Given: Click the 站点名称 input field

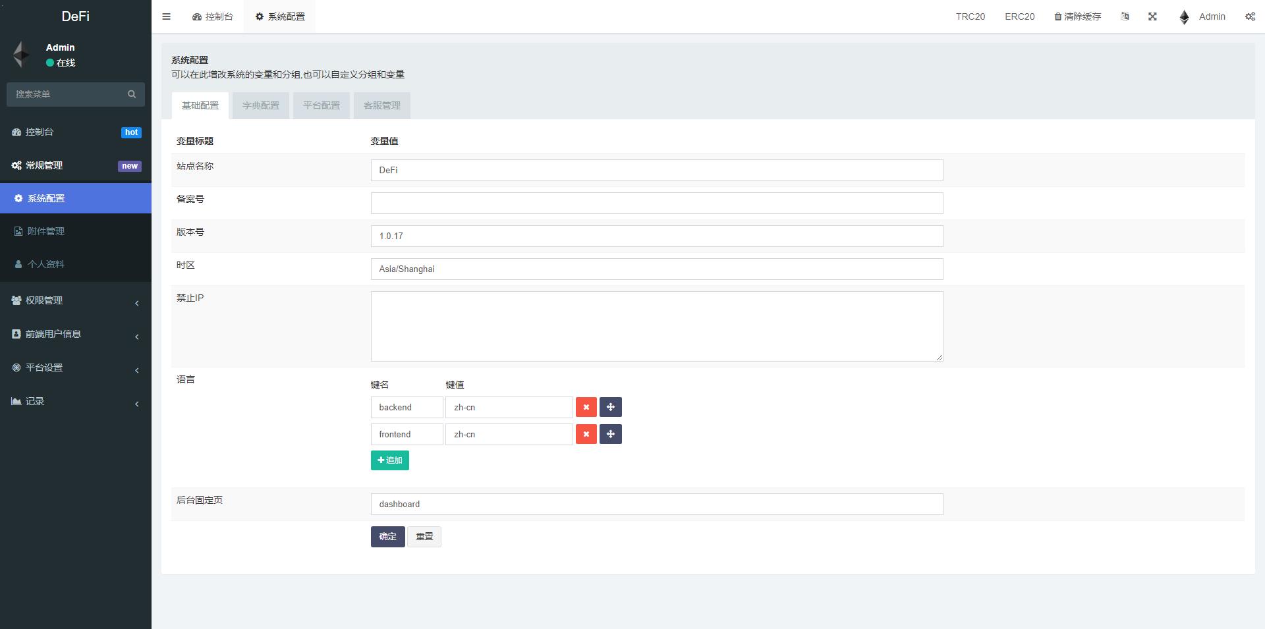Looking at the screenshot, I should [656, 170].
